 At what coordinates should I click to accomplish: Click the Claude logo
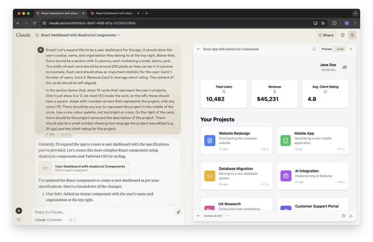pyautogui.click(x=23, y=35)
